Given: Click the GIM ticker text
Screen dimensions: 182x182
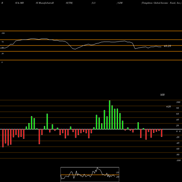Looking at the screenshot, I should click(x=120, y=3).
